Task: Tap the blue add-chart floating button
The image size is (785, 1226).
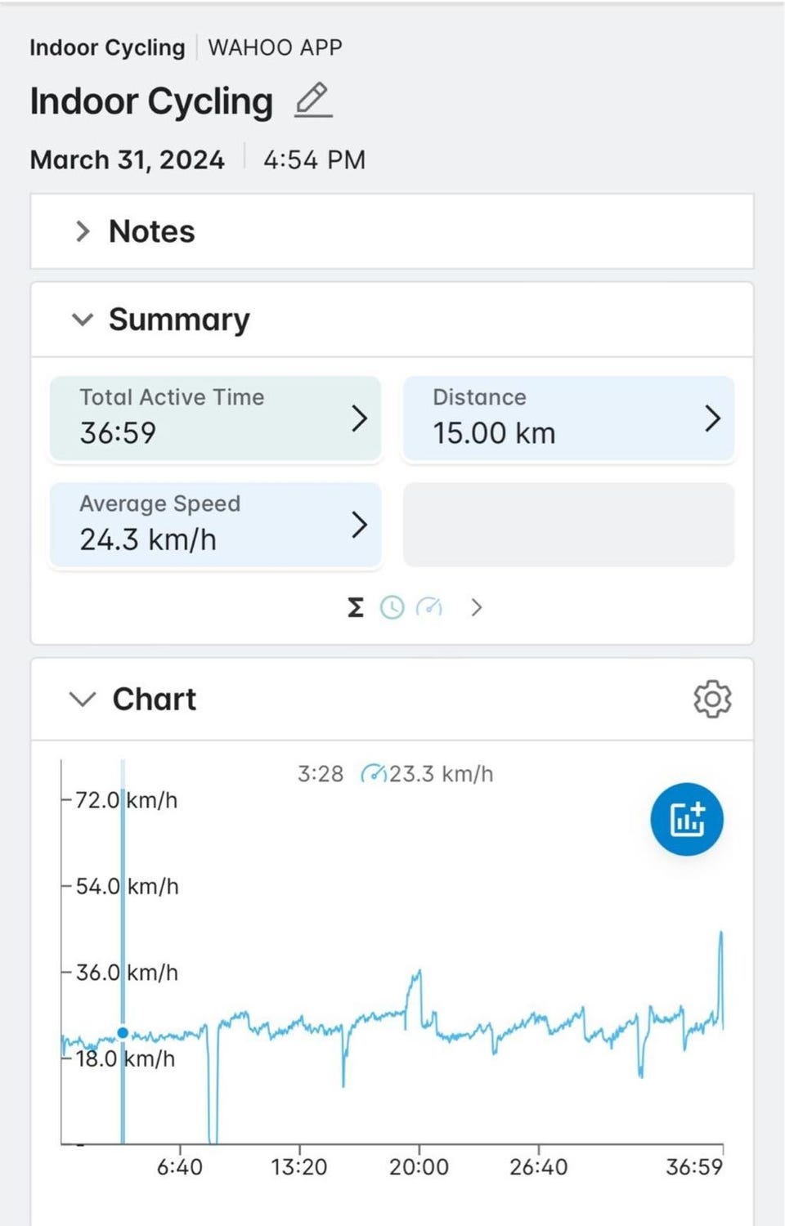Action: coord(686,820)
